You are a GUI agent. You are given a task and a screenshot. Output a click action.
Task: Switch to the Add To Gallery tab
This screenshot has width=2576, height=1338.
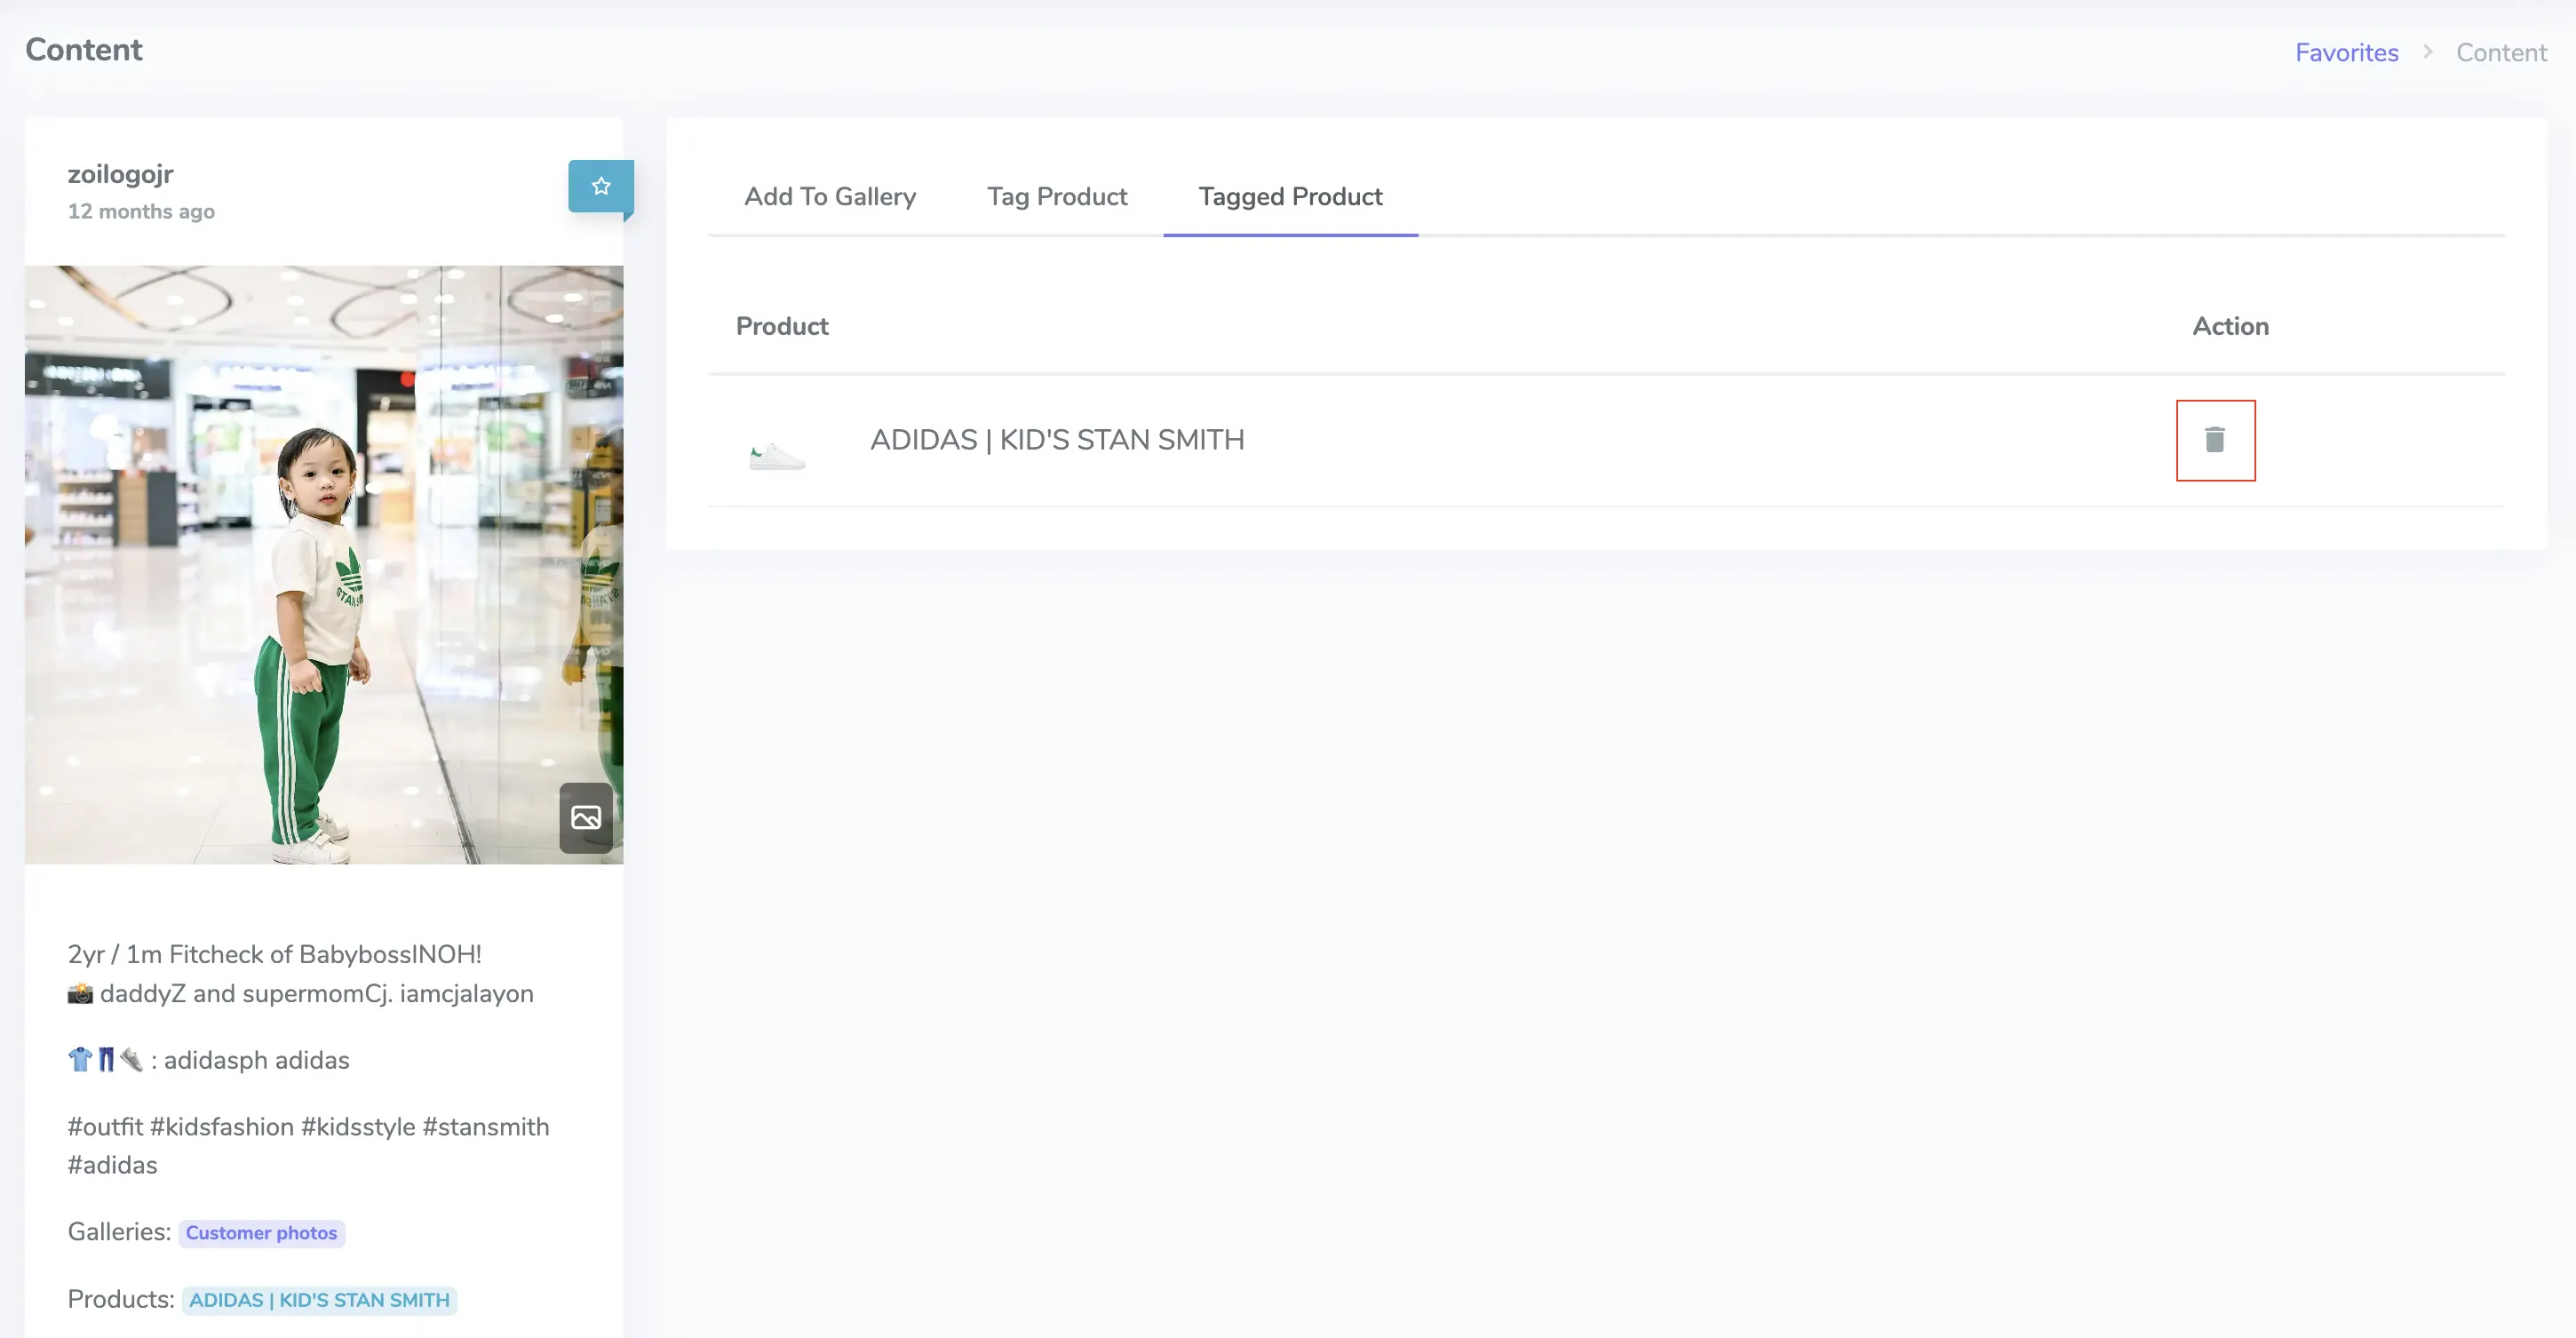[830, 196]
